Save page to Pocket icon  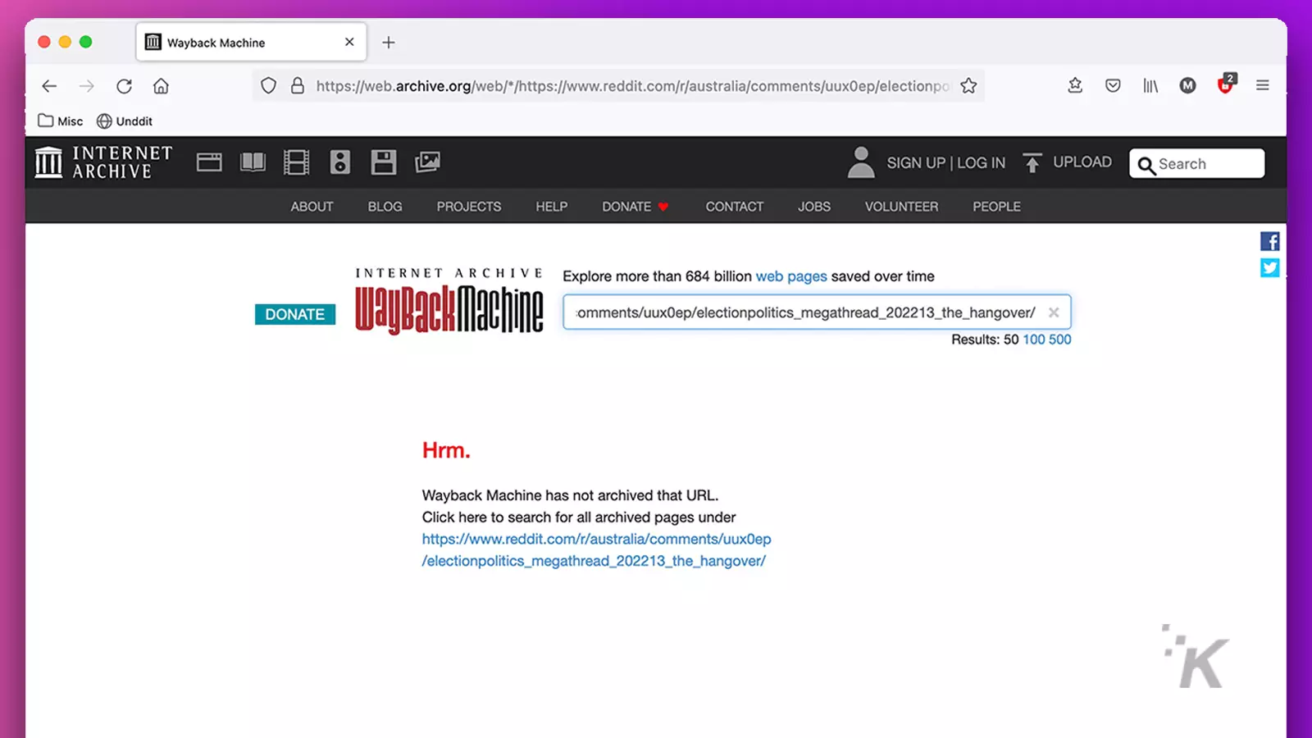point(1113,85)
